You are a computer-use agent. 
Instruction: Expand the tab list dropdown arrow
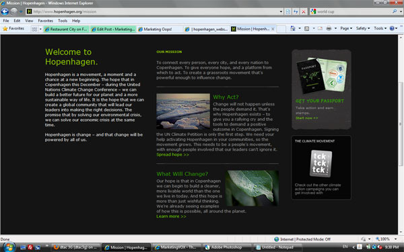click(x=40, y=29)
